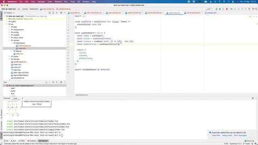
Task: Open the Structure vertical tool window tab
Action: (x=1, y=114)
